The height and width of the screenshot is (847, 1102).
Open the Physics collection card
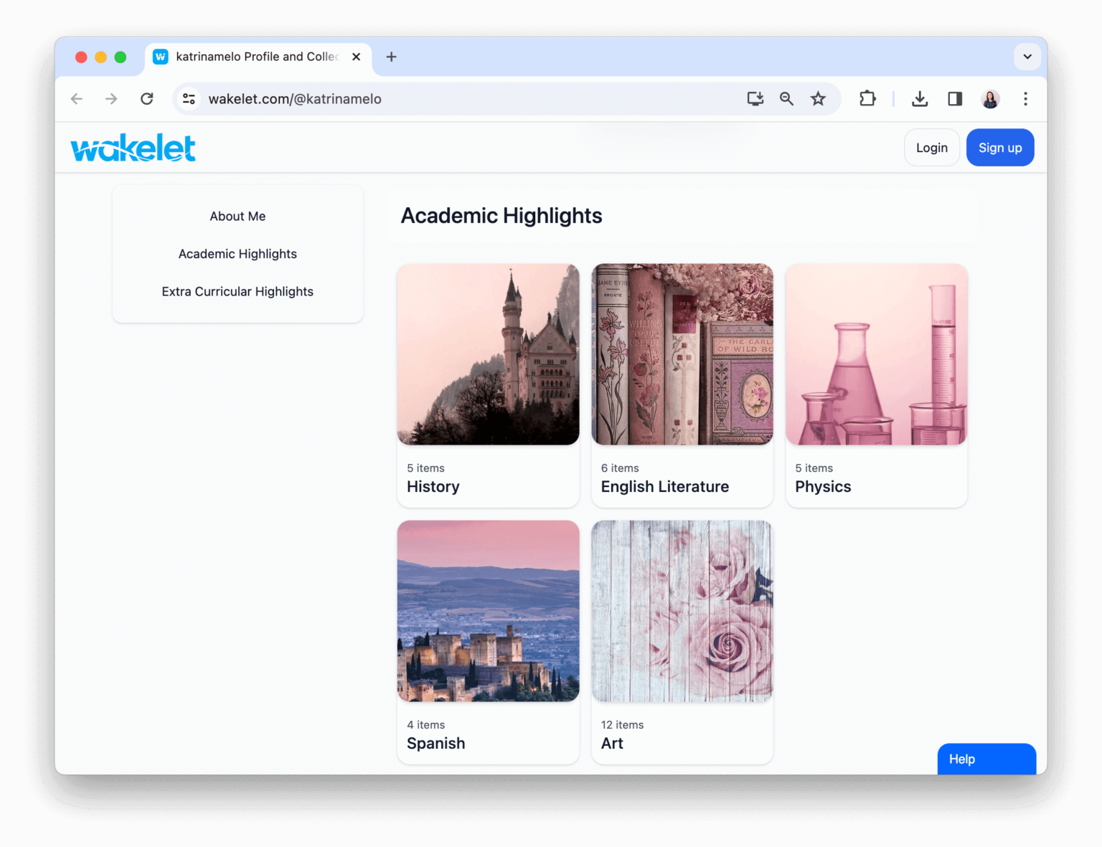pos(876,385)
